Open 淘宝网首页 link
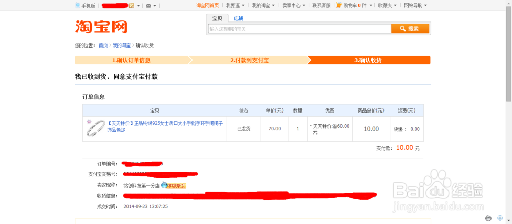 click(x=207, y=5)
